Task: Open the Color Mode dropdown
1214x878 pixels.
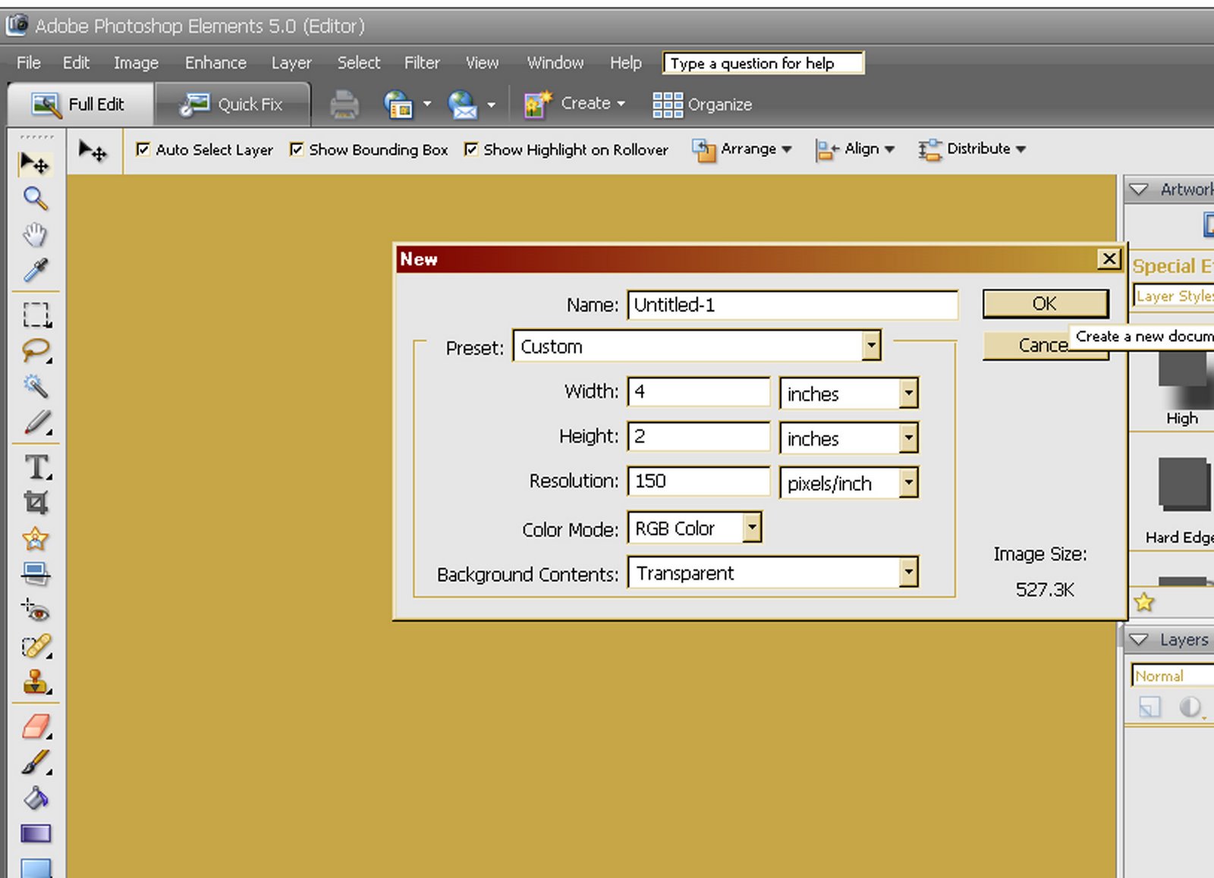Action: point(694,528)
